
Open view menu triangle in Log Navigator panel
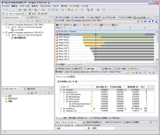(53, 92)
